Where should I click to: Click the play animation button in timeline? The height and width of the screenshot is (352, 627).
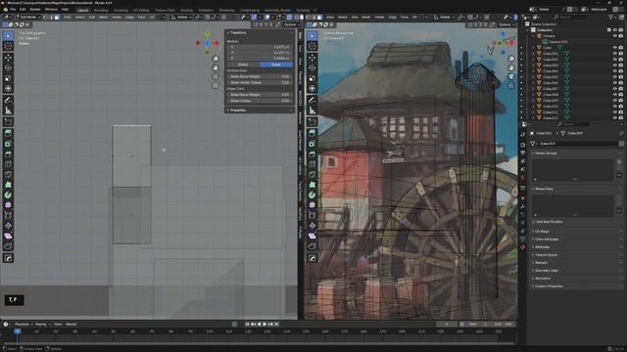(x=265, y=325)
